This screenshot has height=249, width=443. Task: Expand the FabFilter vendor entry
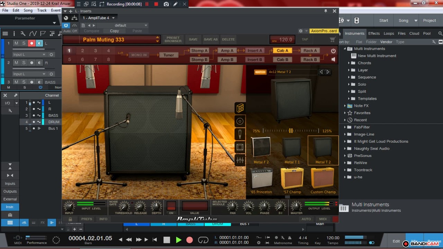345,127
